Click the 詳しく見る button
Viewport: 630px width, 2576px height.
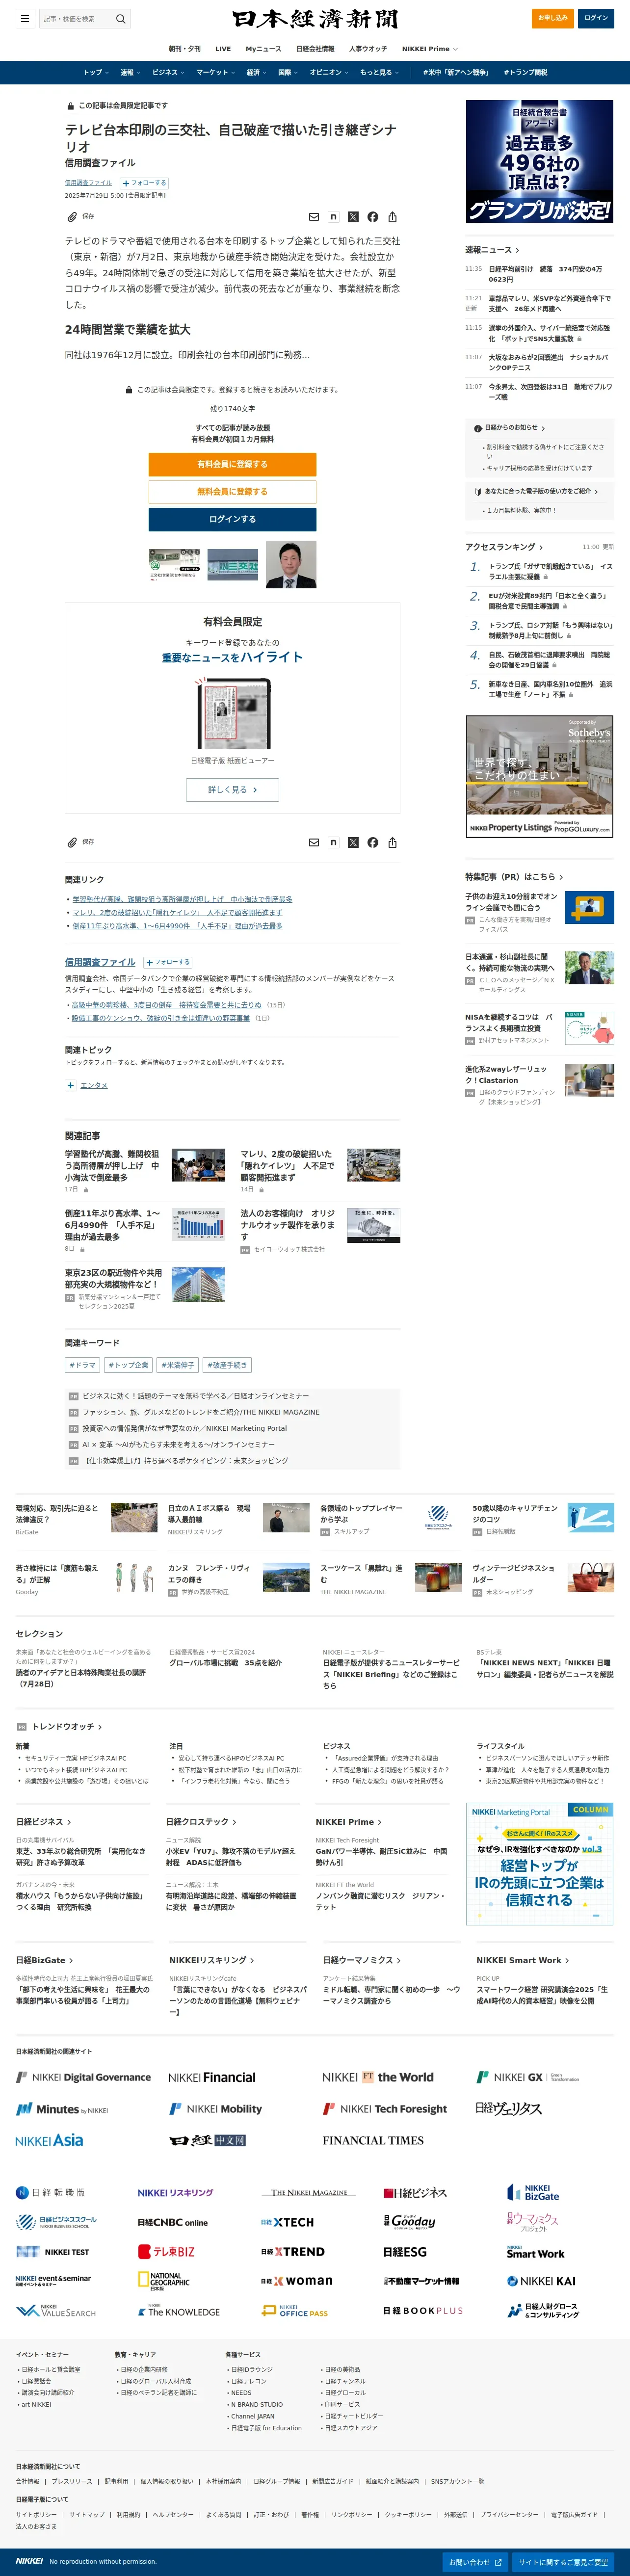click(232, 790)
